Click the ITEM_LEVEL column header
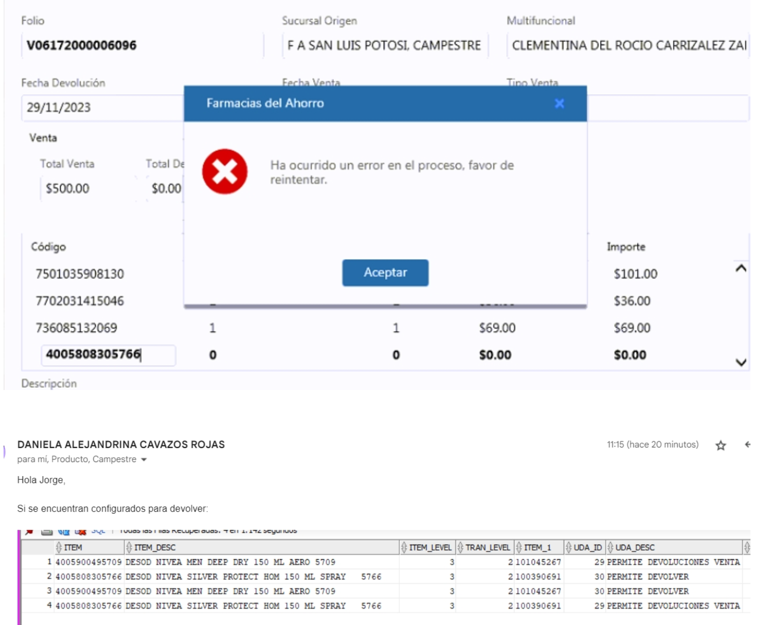 [x=430, y=547]
